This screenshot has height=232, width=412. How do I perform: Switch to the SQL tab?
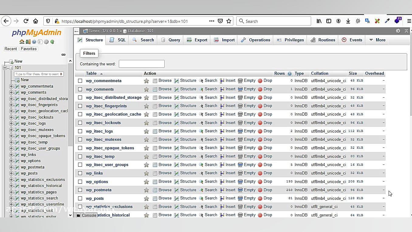pos(118,40)
